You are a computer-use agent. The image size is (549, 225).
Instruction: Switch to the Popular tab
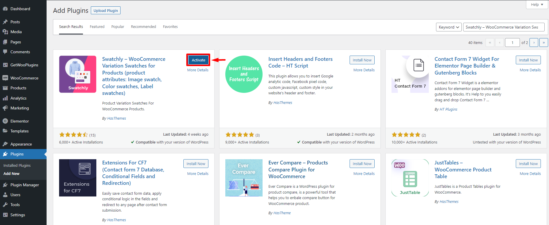coord(118,27)
